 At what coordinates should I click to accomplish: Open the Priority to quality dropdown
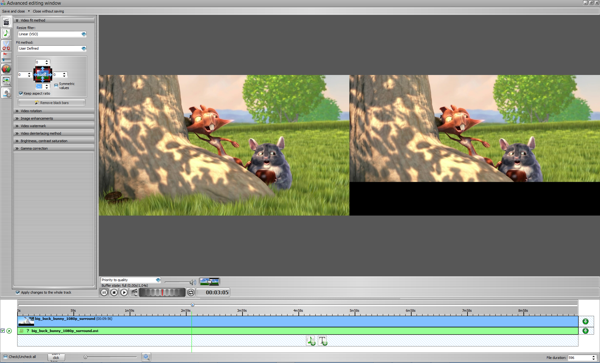[x=131, y=280]
